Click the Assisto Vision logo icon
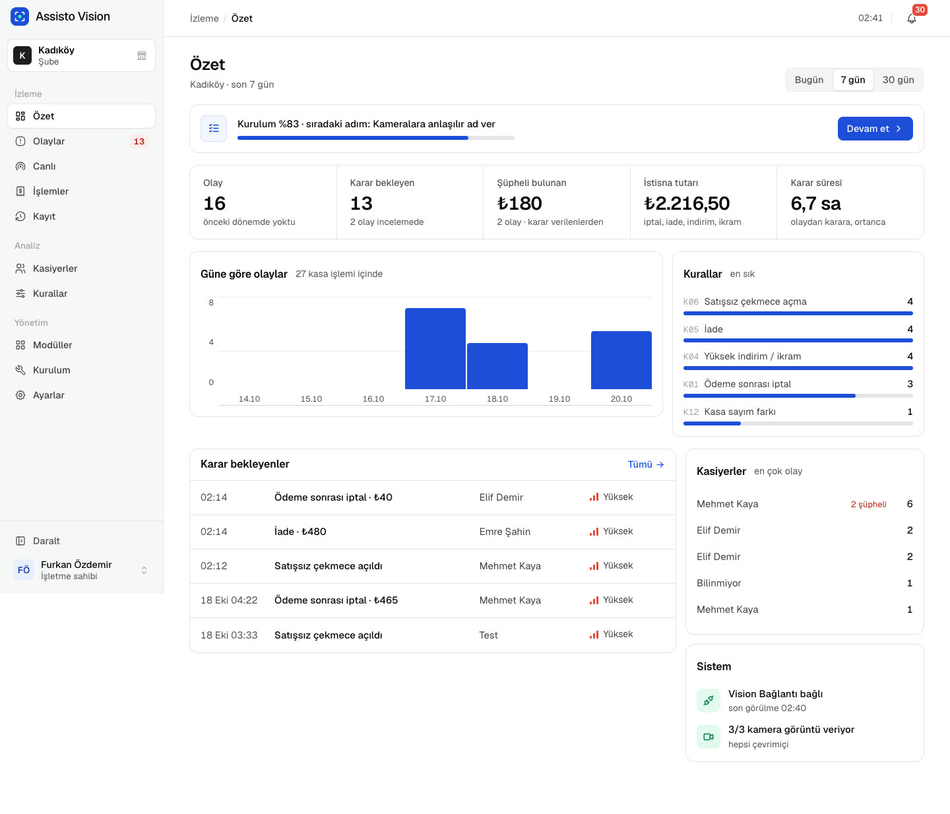This screenshot has width=950, height=814. 20,16
